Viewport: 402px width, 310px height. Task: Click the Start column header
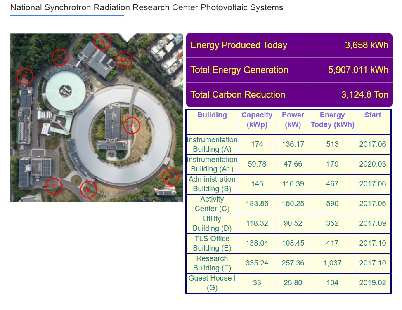click(x=372, y=115)
